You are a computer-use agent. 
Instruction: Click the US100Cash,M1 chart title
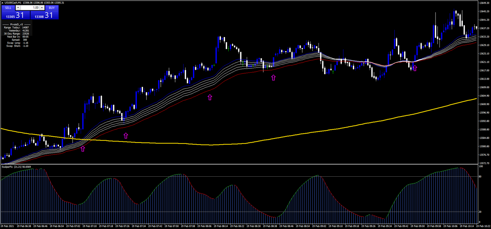(x=13, y=3)
